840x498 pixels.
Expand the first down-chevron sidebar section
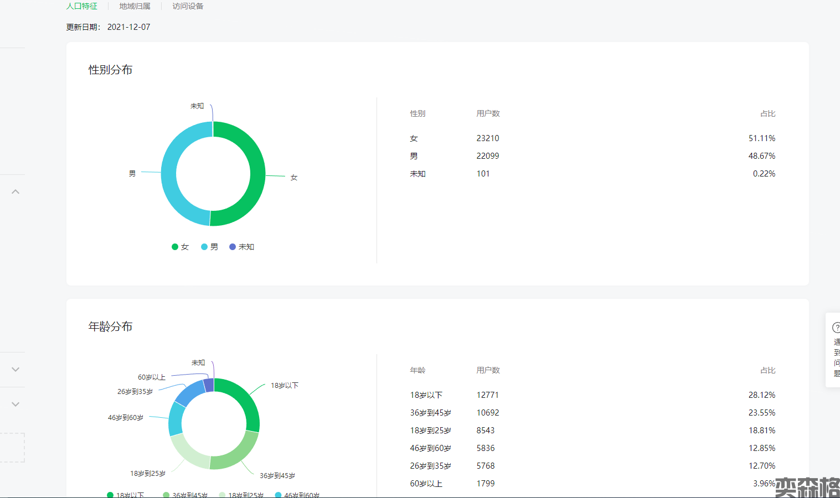(16, 370)
